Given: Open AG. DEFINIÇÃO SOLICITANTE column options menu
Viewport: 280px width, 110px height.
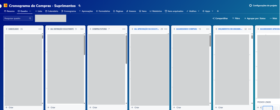Looking at the screenshot, I should click(82, 29).
